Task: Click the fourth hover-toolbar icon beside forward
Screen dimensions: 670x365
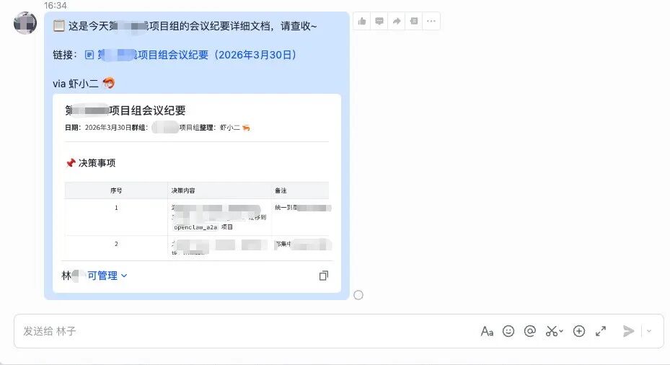Action: 414,21
